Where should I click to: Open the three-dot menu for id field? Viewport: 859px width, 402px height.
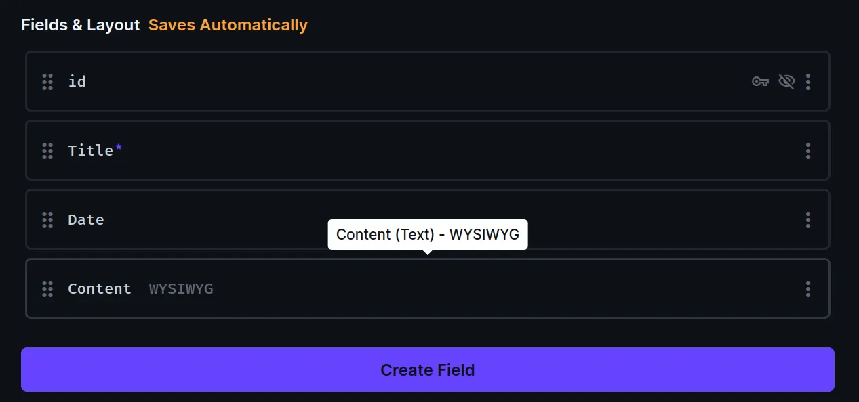[807, 82]
